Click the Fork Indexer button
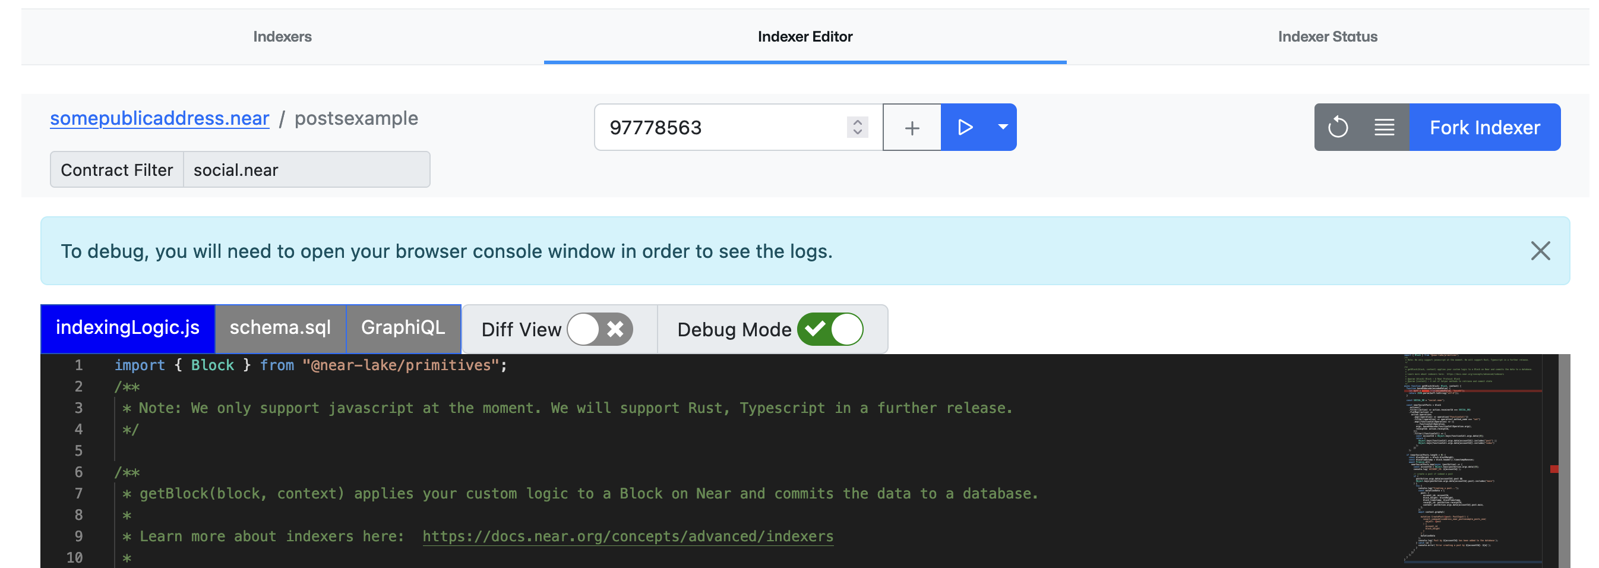The image size is (1599, 568). (x=1484, y=127)
